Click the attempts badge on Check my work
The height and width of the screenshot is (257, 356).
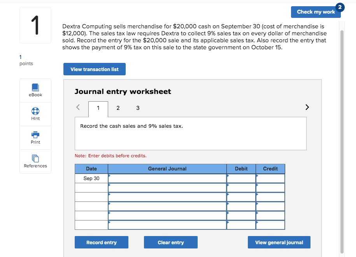pyautogui.click(x=340, y=7)
